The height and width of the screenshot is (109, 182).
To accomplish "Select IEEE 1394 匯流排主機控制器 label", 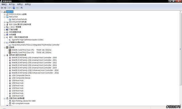I will (x=20, y=25).
